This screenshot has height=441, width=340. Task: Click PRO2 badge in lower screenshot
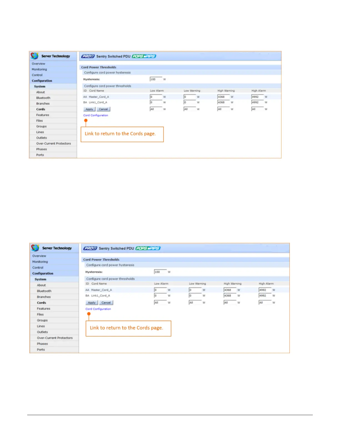pyautogui.click(x=90, y=248)
